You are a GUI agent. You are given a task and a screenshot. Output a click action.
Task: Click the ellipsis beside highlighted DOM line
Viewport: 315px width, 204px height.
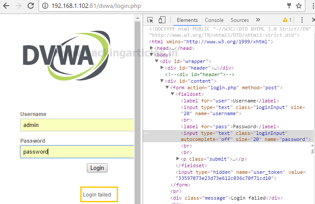(146, 133)
